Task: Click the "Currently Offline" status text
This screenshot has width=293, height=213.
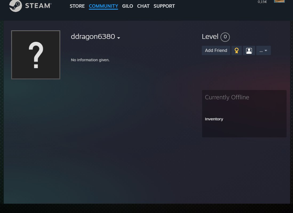Action: coord(227,97)
